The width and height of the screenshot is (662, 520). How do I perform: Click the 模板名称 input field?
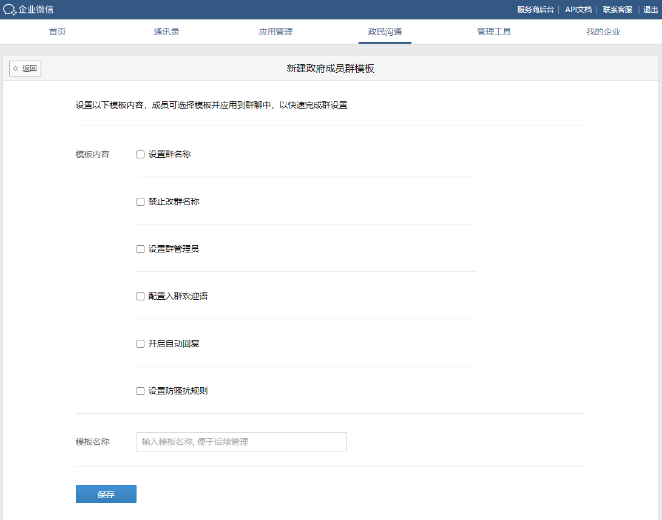pyautogui.click(x=241, y=441)
